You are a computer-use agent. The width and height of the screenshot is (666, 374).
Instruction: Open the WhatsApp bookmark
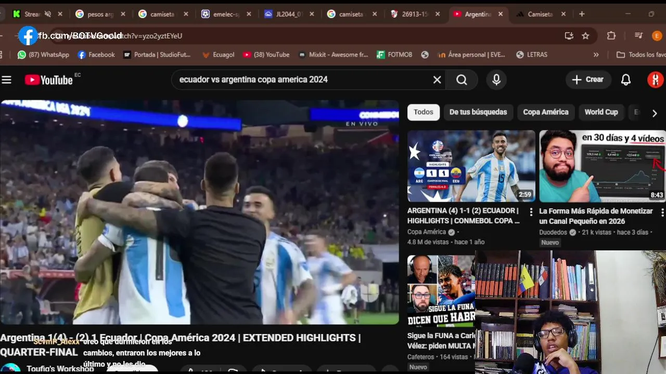click(x=43, y=55)
